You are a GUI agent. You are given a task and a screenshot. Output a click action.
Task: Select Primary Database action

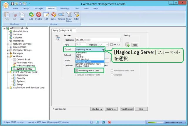coord(26,65)
